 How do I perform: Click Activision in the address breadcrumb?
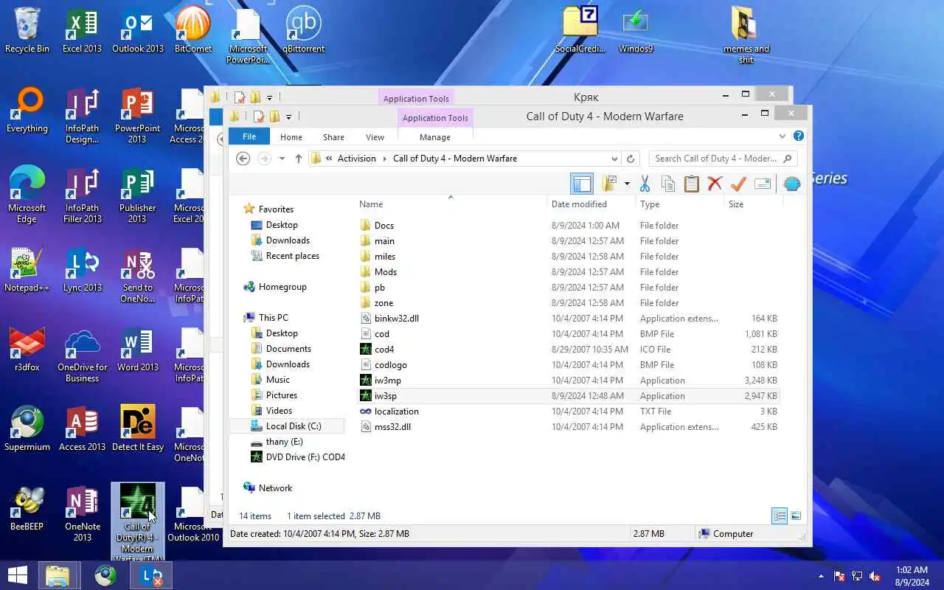357,159
